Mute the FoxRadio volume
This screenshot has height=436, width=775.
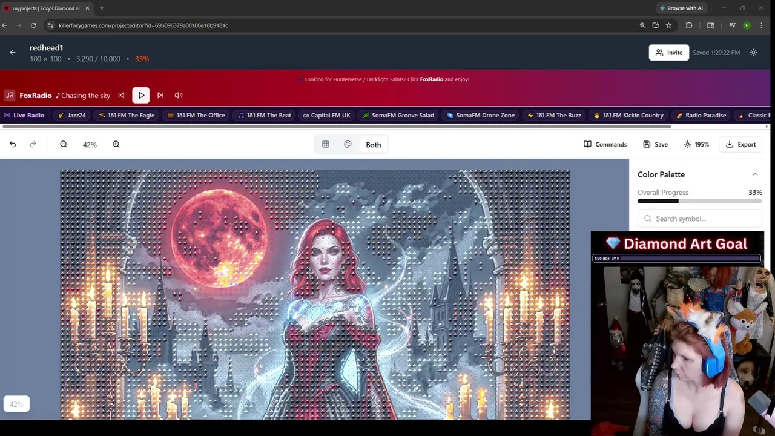[x=179, y=95]
